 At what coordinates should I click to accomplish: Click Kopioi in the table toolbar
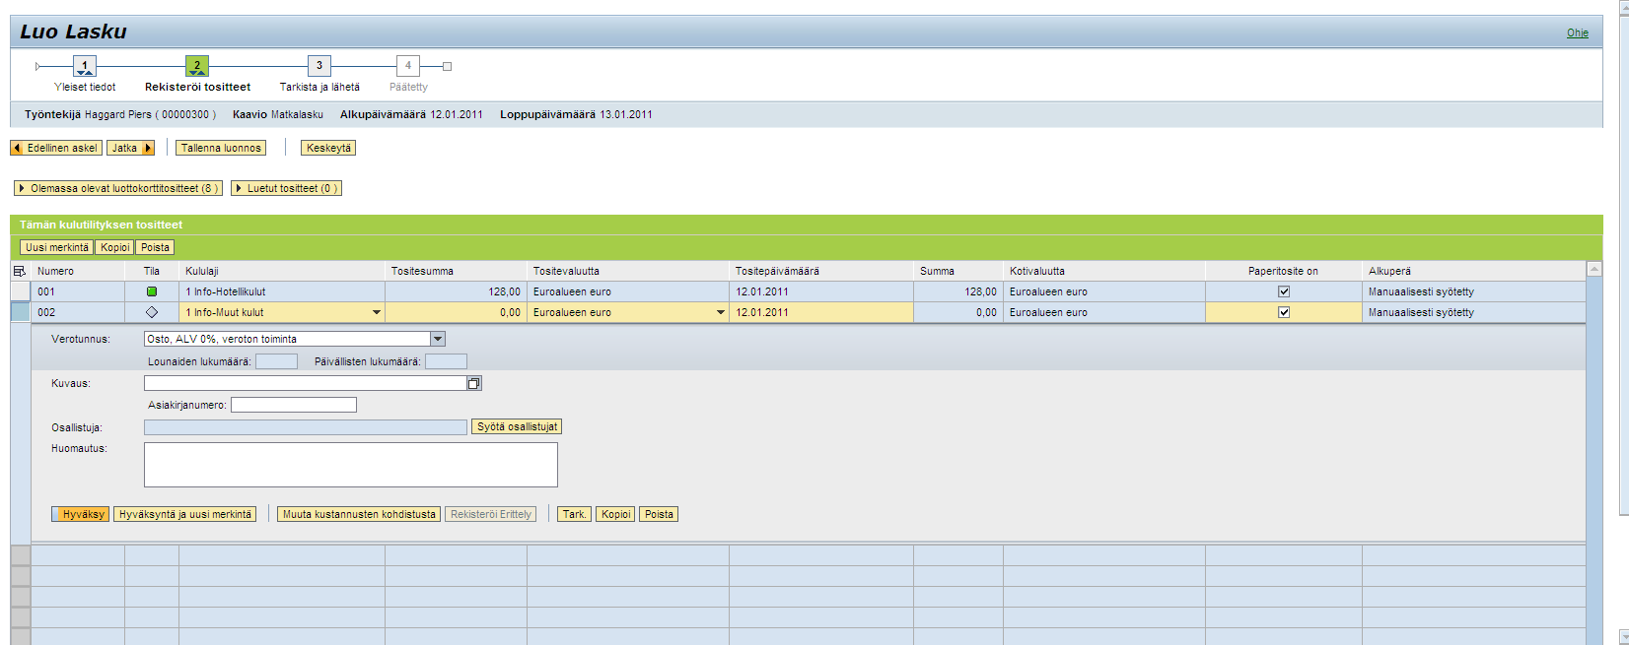click(114, 247)
